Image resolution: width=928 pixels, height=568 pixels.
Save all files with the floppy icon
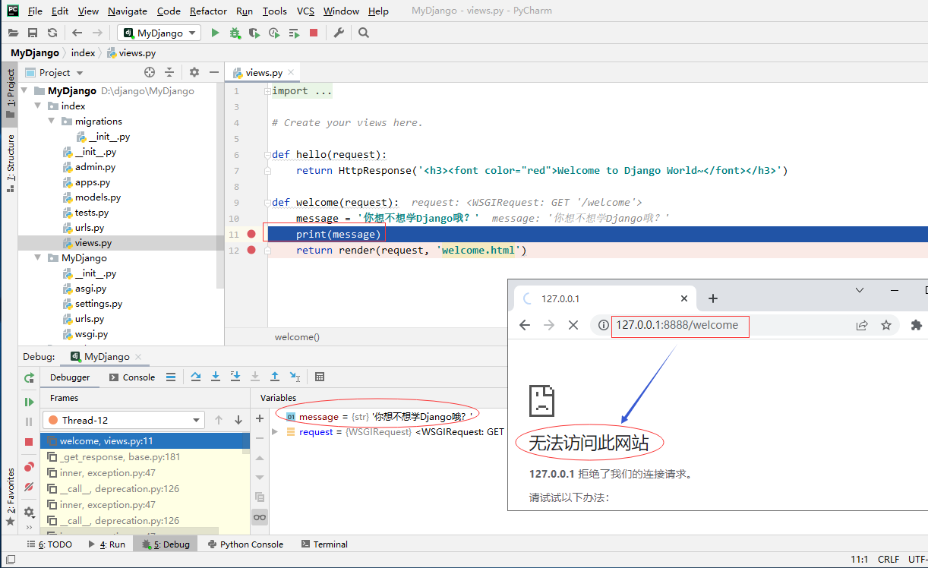[33, 33]
